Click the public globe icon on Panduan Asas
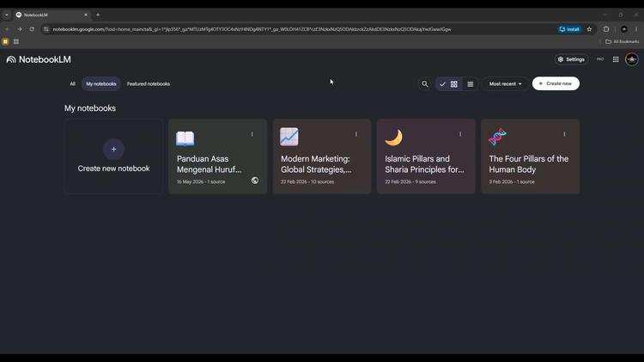The width and height of the screenshot is (644, 362). 255,181
